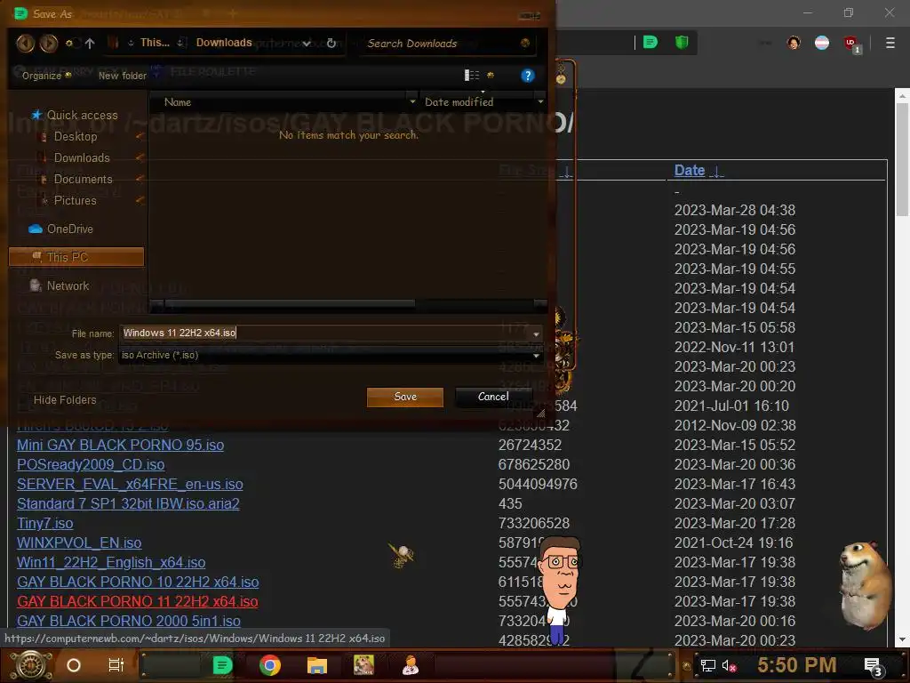Select Pictures in navigation pane
The height and width of the screenshot is (683, 910).
(75, 200)
